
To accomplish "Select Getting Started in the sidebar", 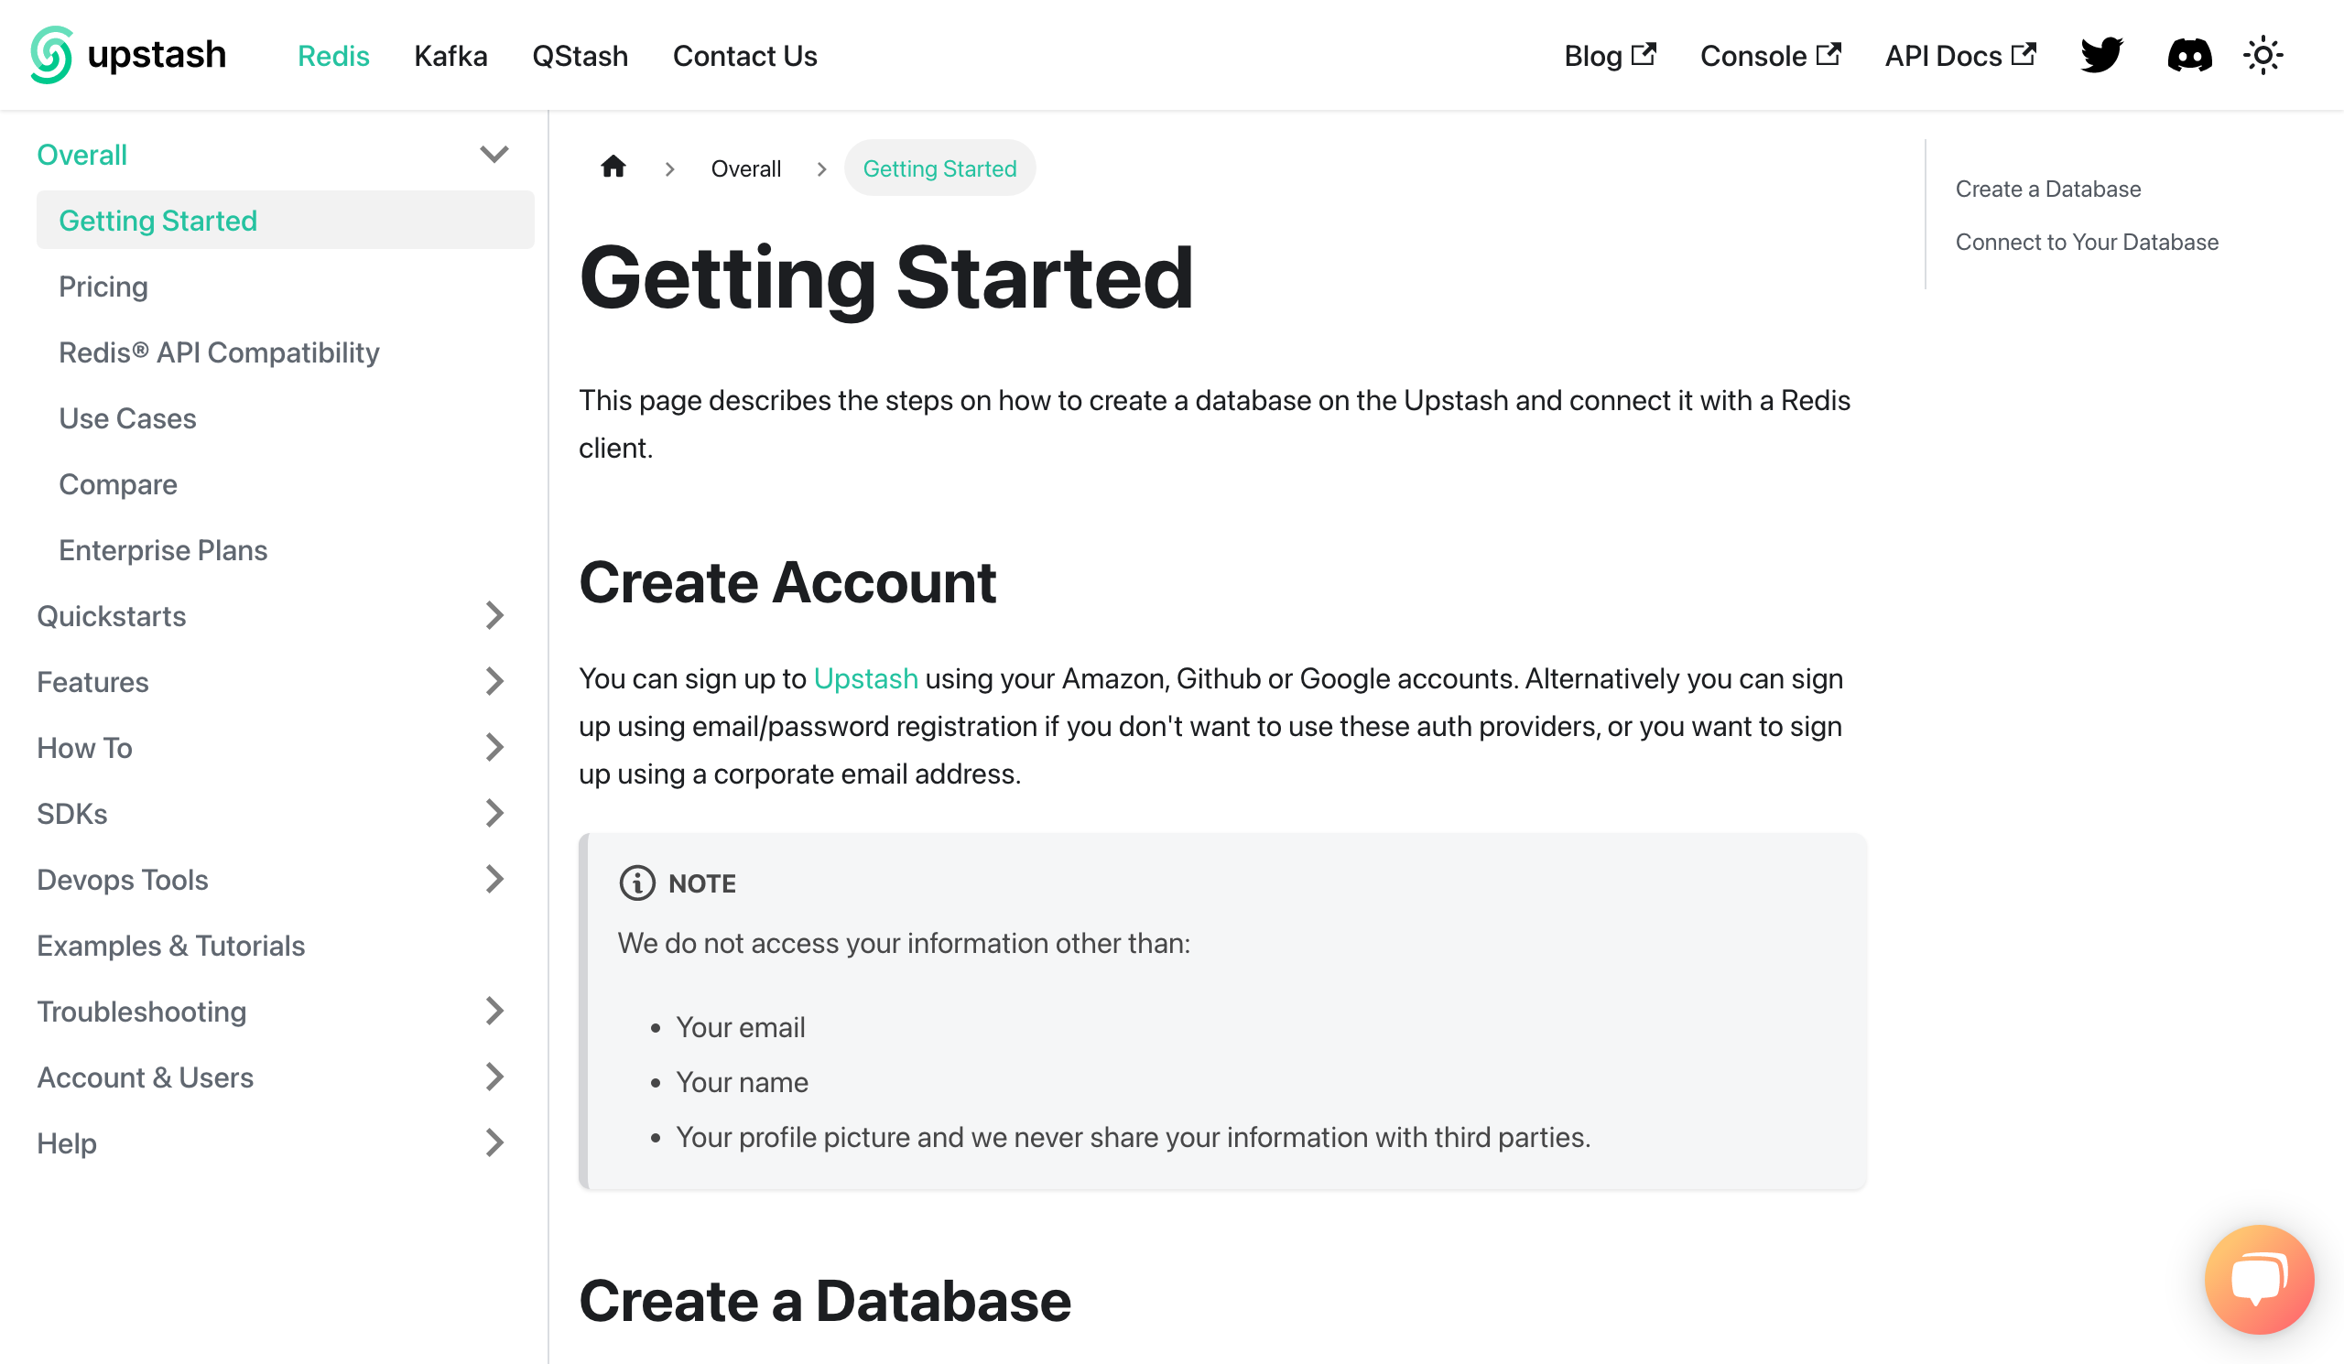I will tap(285, 221).
